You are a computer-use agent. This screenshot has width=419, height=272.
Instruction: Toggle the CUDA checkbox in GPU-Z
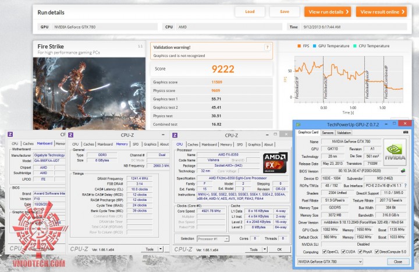pos(343,252)
